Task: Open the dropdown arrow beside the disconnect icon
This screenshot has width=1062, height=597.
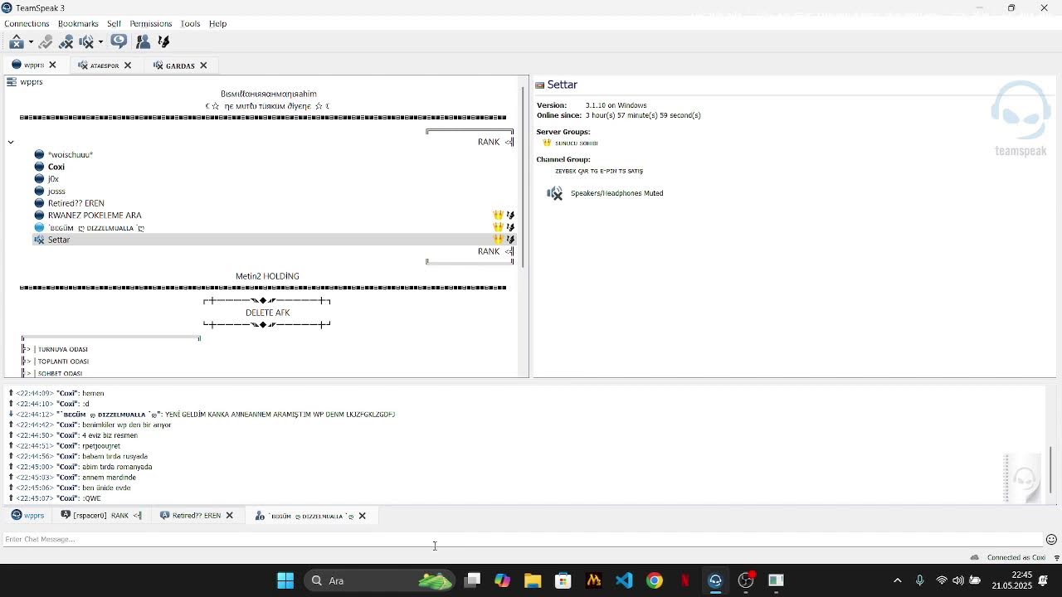Action: point(31,41)
